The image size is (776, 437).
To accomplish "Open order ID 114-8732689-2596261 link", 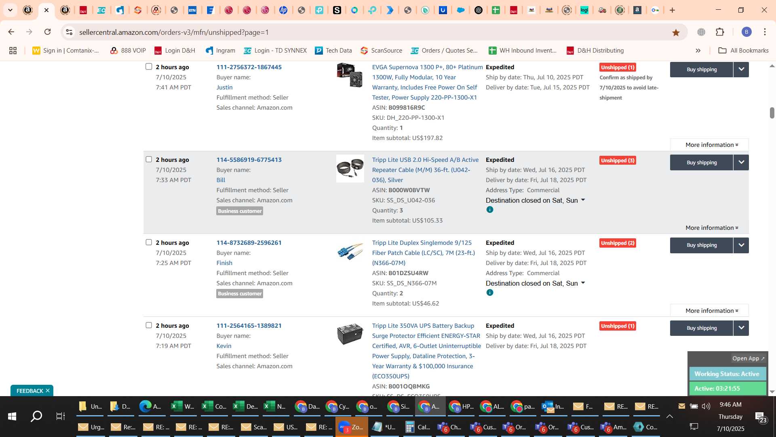I will point(249,243).
